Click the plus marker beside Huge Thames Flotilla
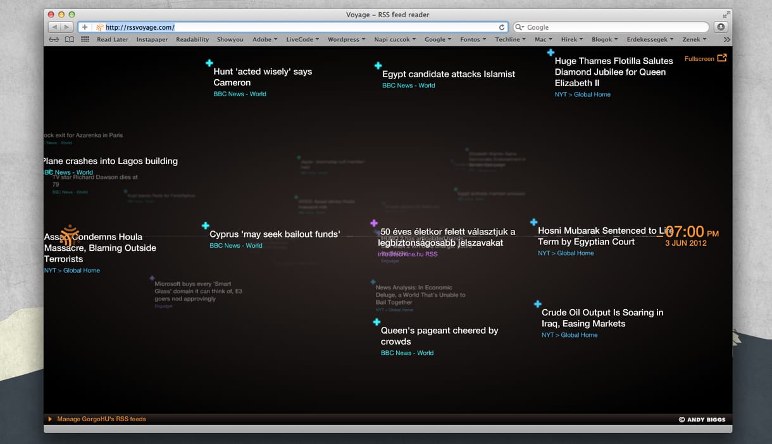 [x=551, y=53]
